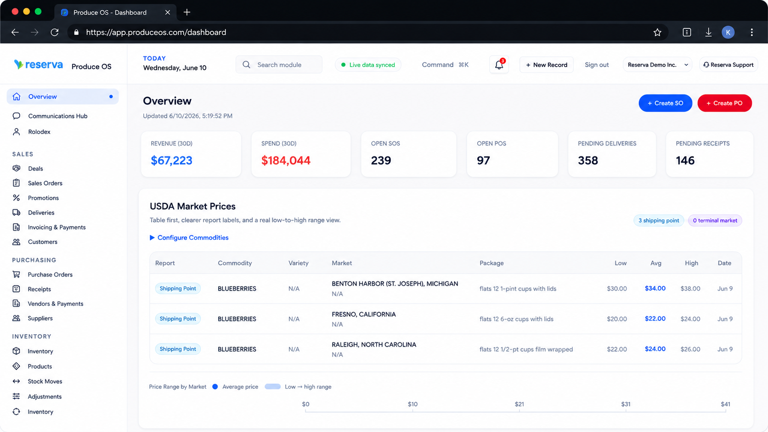Click the Overview home icon in sidebar
Screen dimensions: 768x432
coord(17,96)
